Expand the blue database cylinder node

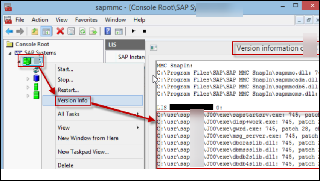coord(28,79)
